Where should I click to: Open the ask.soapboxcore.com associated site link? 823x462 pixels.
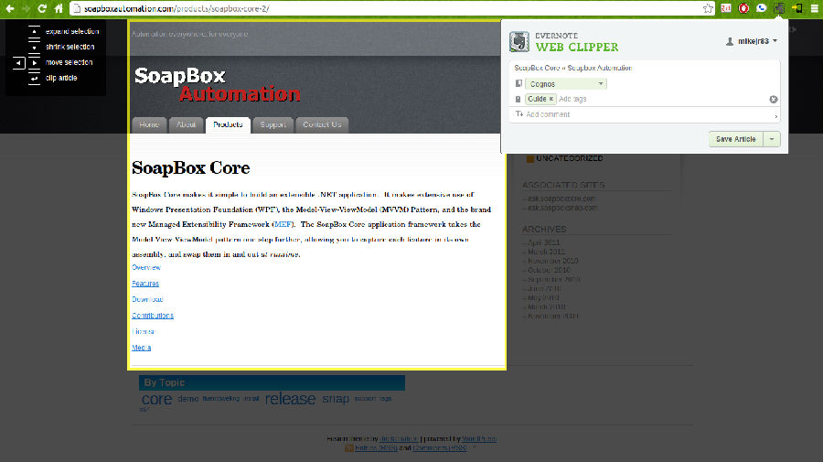[x=561, y=199]
